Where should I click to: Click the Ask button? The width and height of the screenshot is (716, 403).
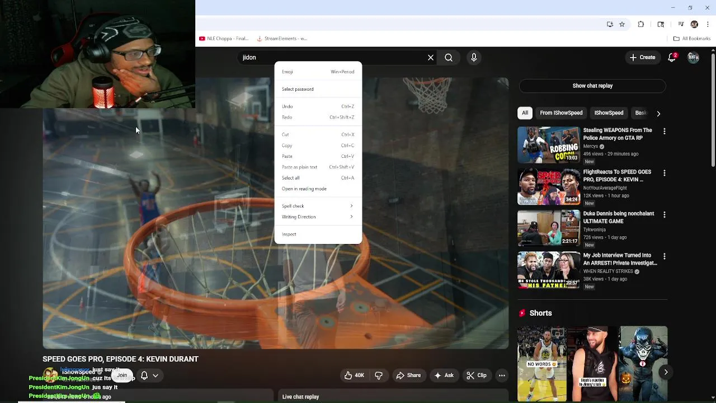(x=444, y=375)
